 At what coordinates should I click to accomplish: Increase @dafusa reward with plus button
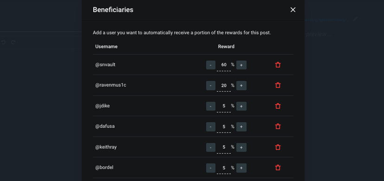click(241, 127)
